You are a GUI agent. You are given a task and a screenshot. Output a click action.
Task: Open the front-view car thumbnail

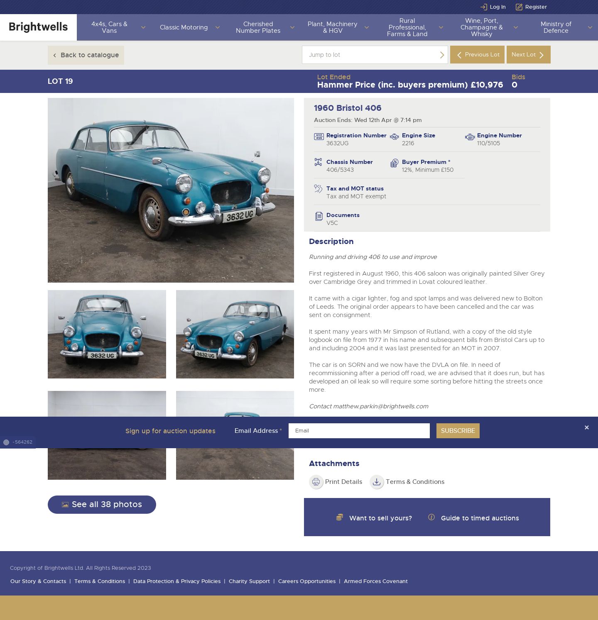tap(107, 334)
